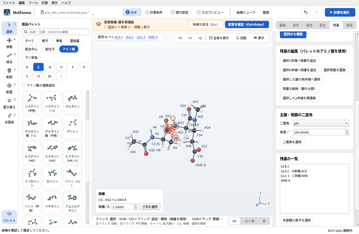Open the 二面角 phi dropdown

[321, 123]
